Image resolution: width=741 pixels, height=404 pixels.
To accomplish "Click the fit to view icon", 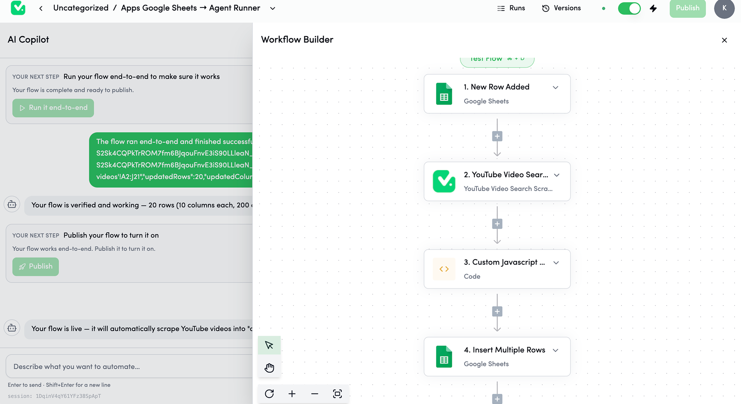I will (x=337, y=394).
